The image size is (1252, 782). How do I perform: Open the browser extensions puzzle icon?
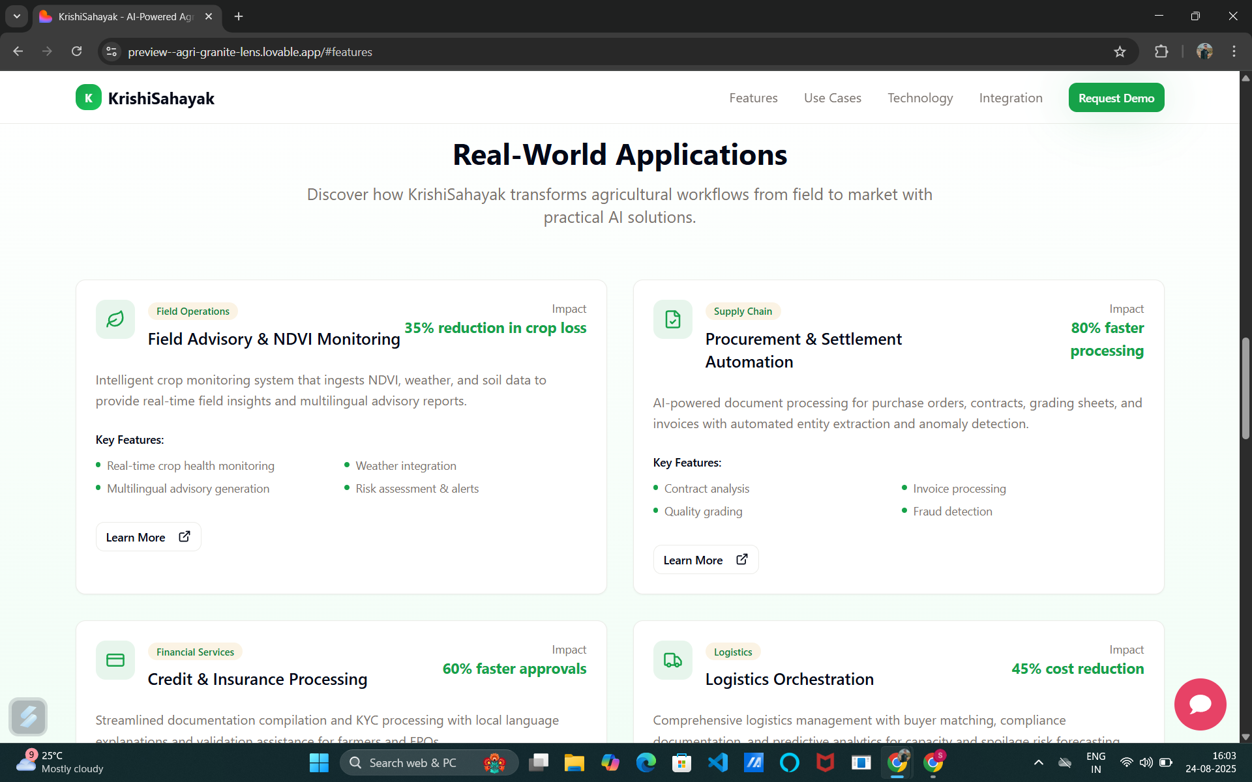(1161, 51)
